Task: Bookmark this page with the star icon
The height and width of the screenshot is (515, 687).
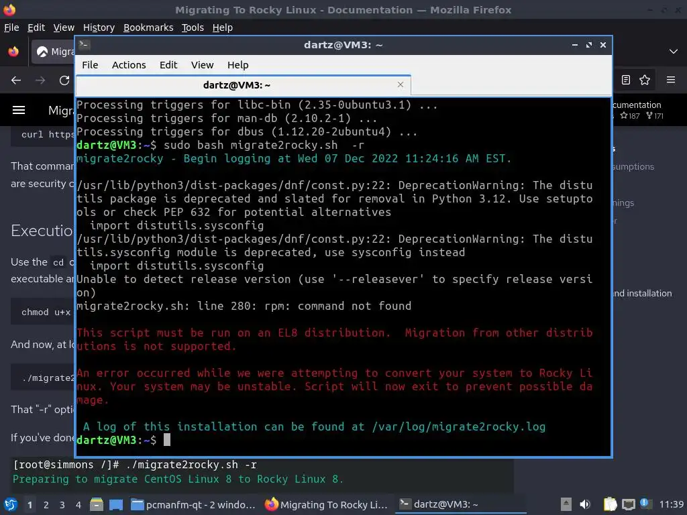Action: coord(645,80)
